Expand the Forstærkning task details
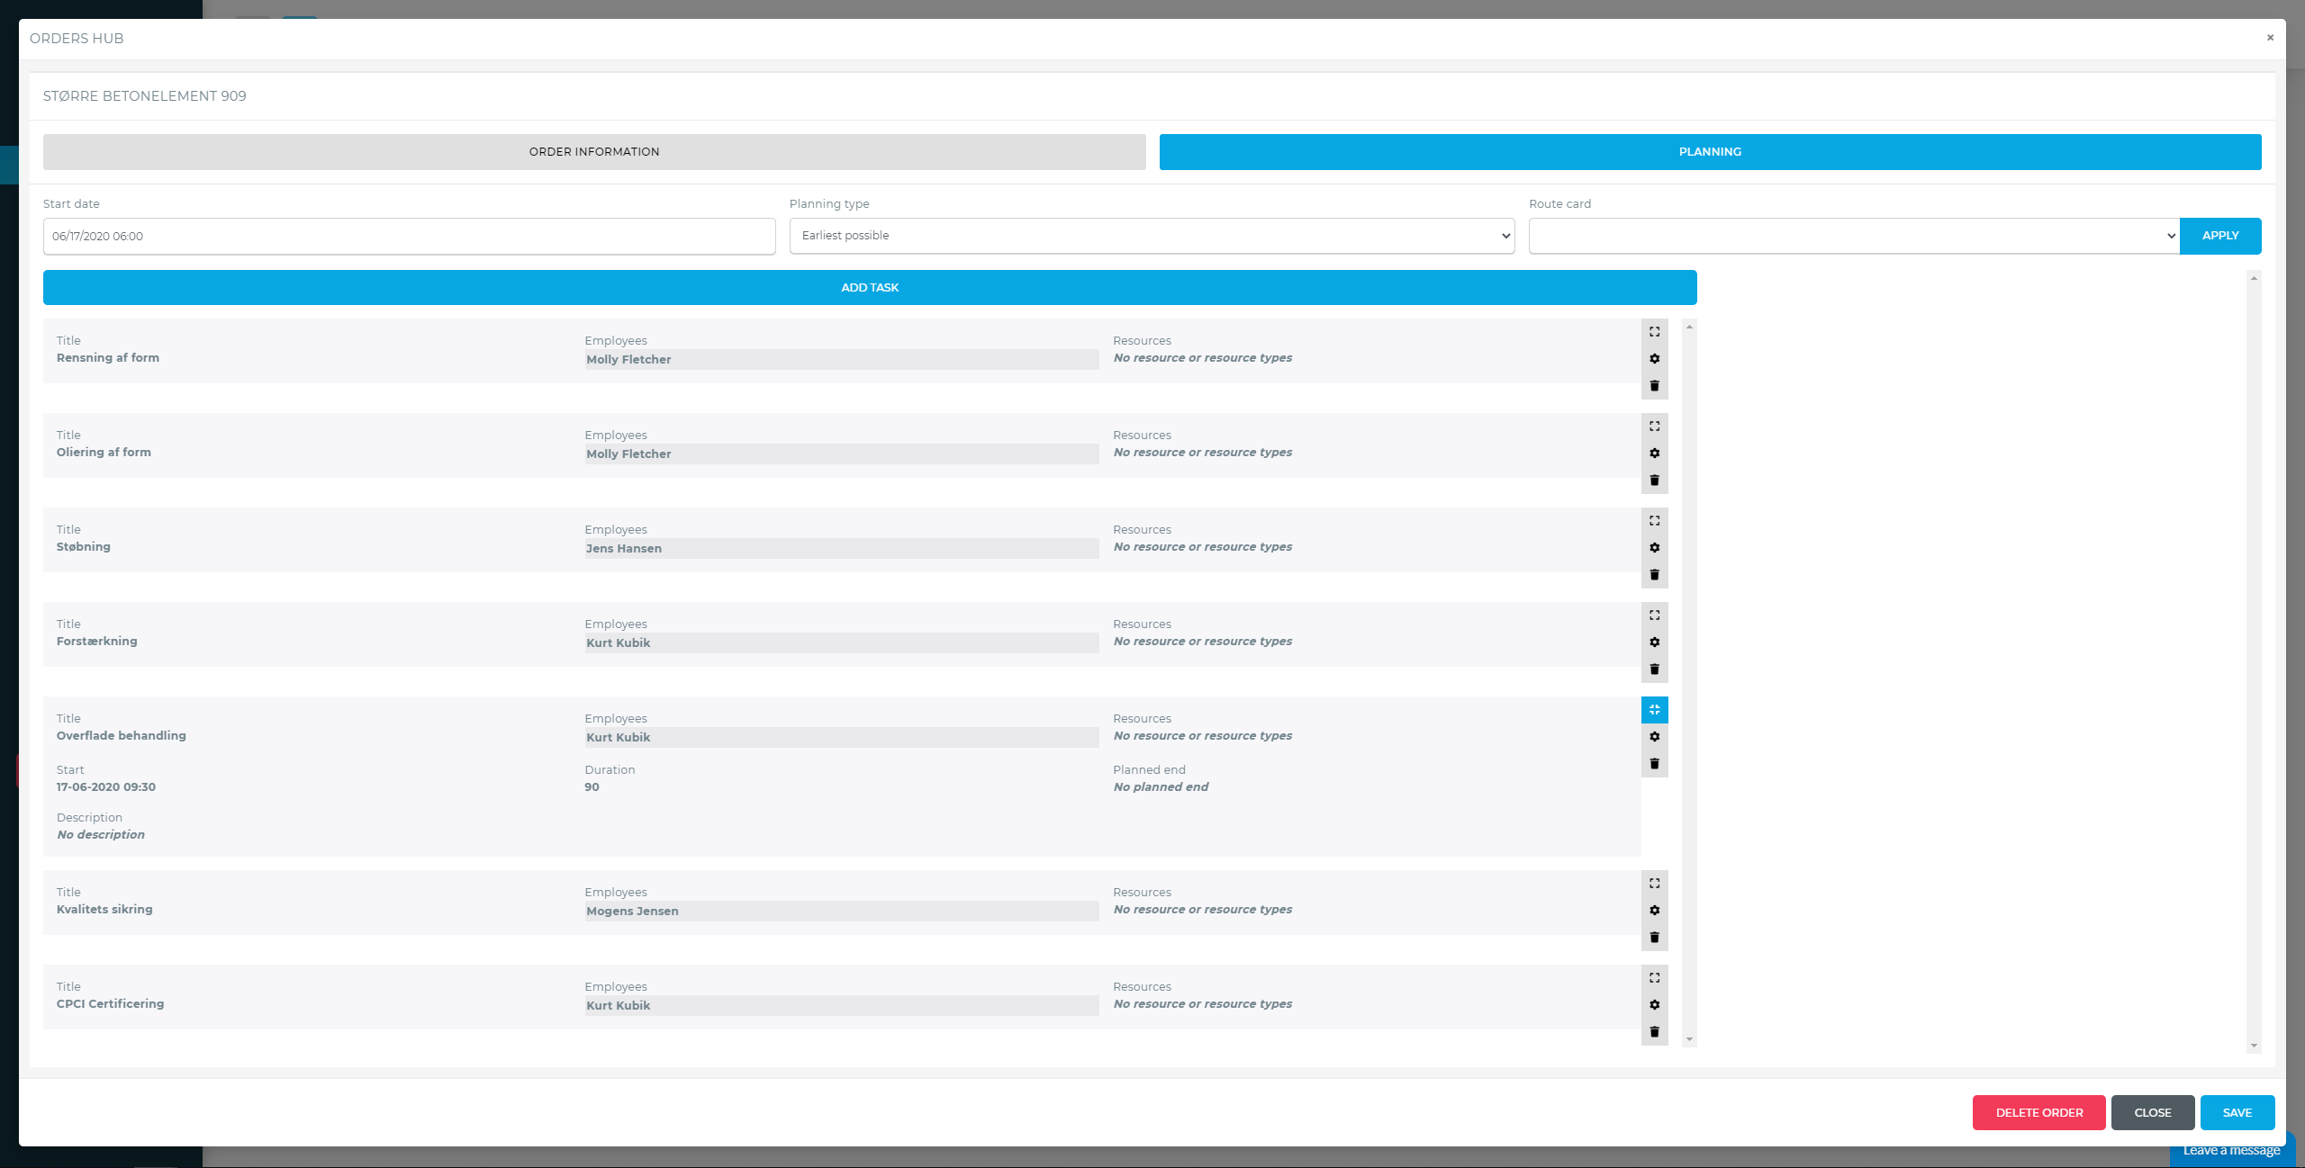The width and height of the screenshot is (2305, 1168). (x=1654, y=615)
